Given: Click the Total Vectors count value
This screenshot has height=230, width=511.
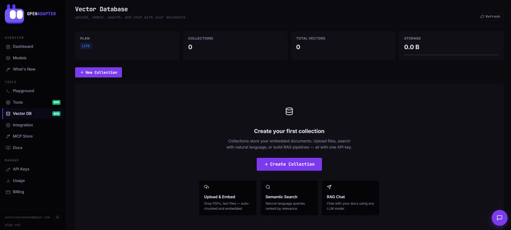Looking at the screenshot, I should (298, 47).
